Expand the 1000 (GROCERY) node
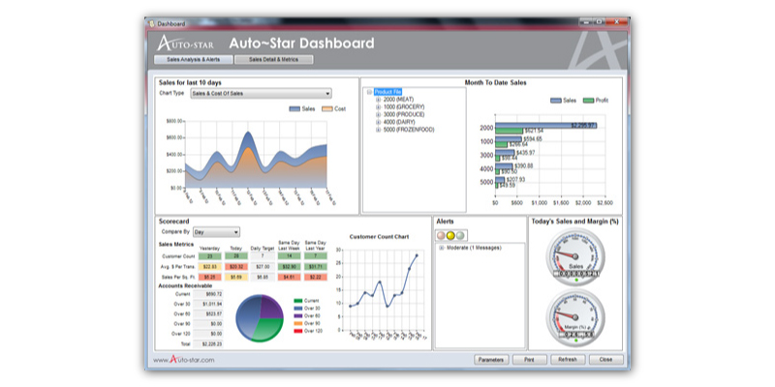This screenshot has height=387, width=775. coord(378,106)
